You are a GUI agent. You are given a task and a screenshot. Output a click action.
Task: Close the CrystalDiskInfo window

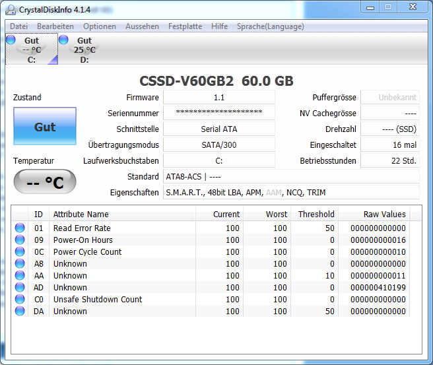(x=413, y=7)
